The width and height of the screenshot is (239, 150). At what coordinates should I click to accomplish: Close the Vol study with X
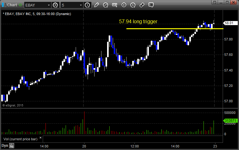click(x=41, y=138)
